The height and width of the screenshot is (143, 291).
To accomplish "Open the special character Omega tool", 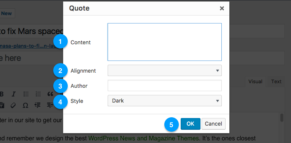I will pyautogui.click(x=25, y=106).
